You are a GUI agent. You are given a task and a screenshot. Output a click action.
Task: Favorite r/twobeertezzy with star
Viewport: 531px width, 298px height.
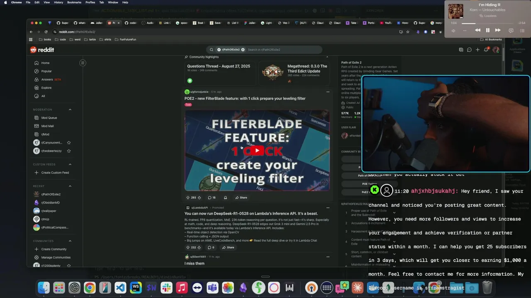point(69,151)
